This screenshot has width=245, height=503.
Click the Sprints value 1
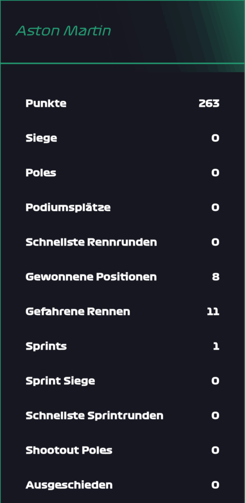tap(217, 346)
